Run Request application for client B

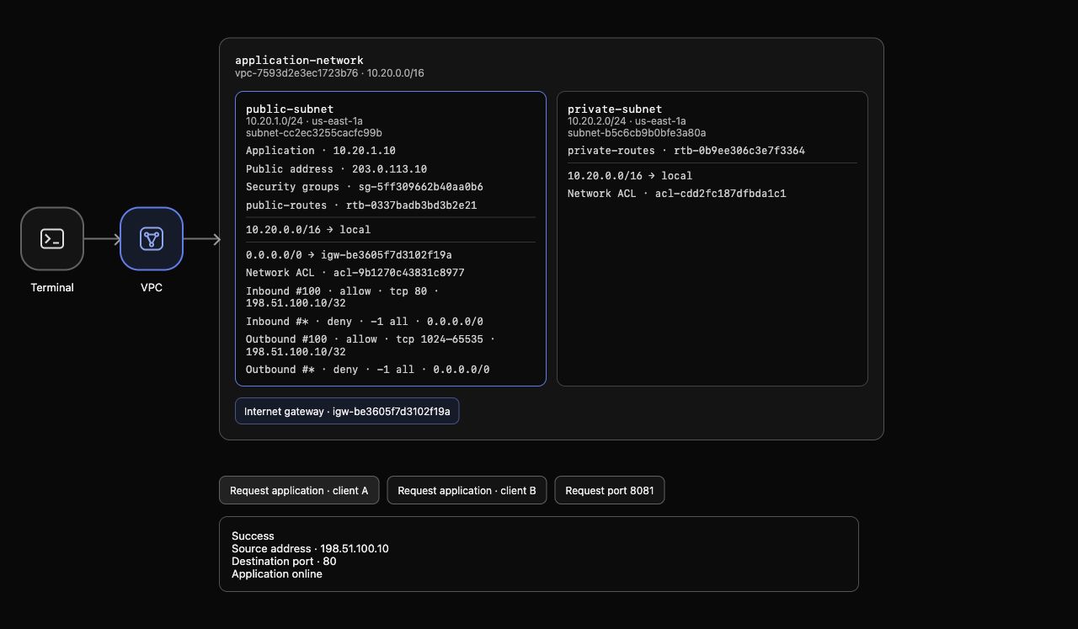467,490
